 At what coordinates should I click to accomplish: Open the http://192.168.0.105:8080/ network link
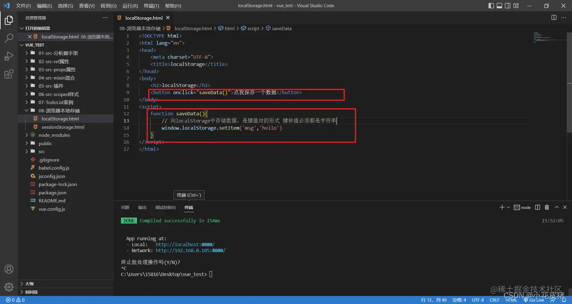pos(190,251)
